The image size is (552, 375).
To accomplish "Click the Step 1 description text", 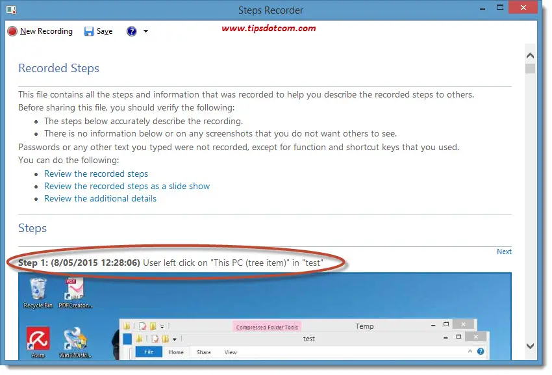I will (170, 263).
